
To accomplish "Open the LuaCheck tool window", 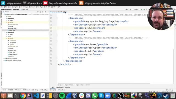I will (x=62, y=90).
